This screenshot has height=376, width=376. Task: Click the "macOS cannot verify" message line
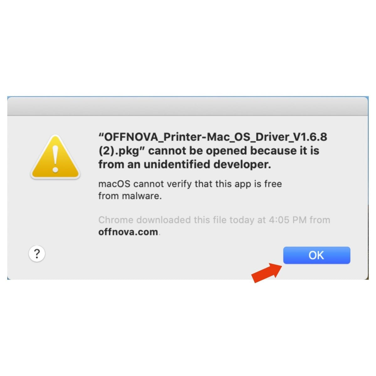click(190, 184)
